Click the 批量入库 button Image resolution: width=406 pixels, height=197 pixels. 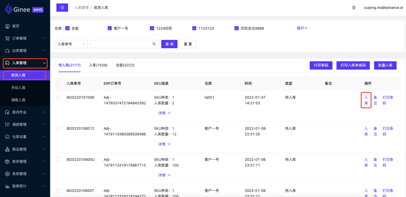tap(385, 65)
